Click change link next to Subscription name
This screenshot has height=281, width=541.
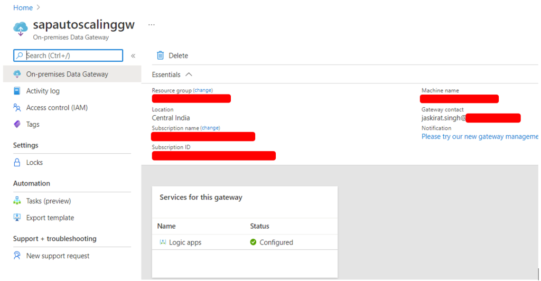[x=210, y=128]
